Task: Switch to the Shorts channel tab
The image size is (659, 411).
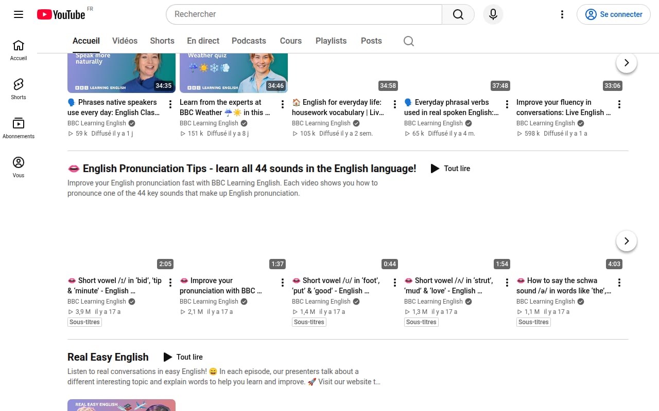Action: point(162,41)
